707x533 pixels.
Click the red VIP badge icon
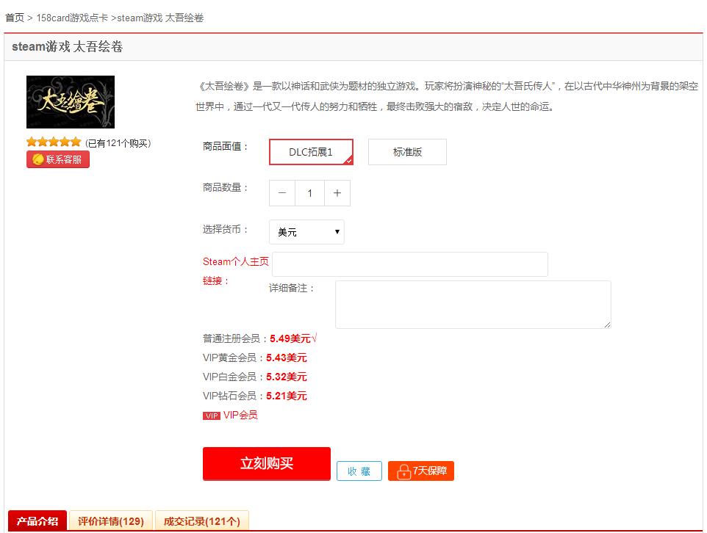212,416
